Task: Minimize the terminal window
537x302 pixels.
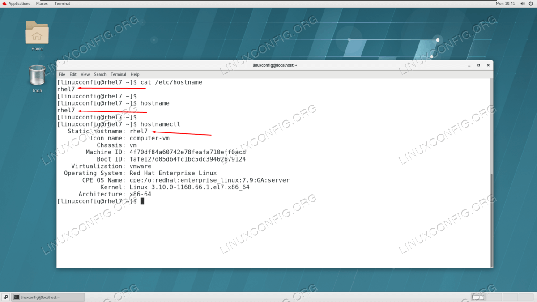Action: pyautogui.click(x=469, y=65)
